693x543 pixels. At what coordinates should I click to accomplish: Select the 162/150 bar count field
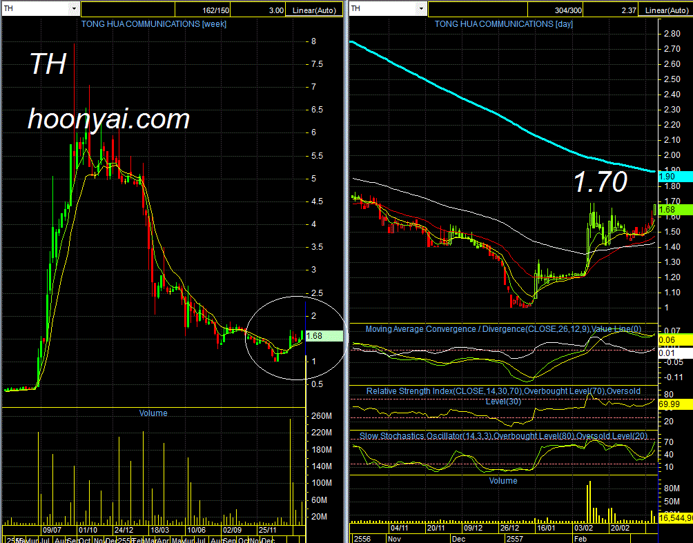point(203,10)
